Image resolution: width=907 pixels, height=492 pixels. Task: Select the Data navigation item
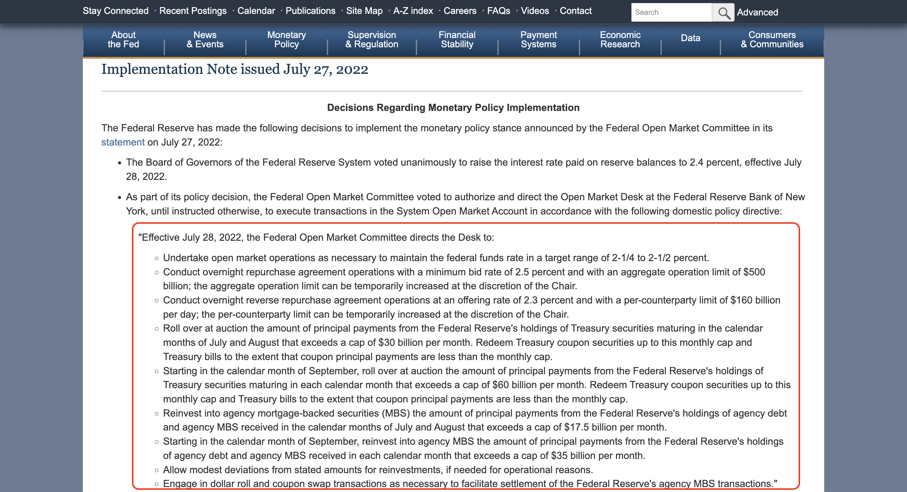[690, 38]
